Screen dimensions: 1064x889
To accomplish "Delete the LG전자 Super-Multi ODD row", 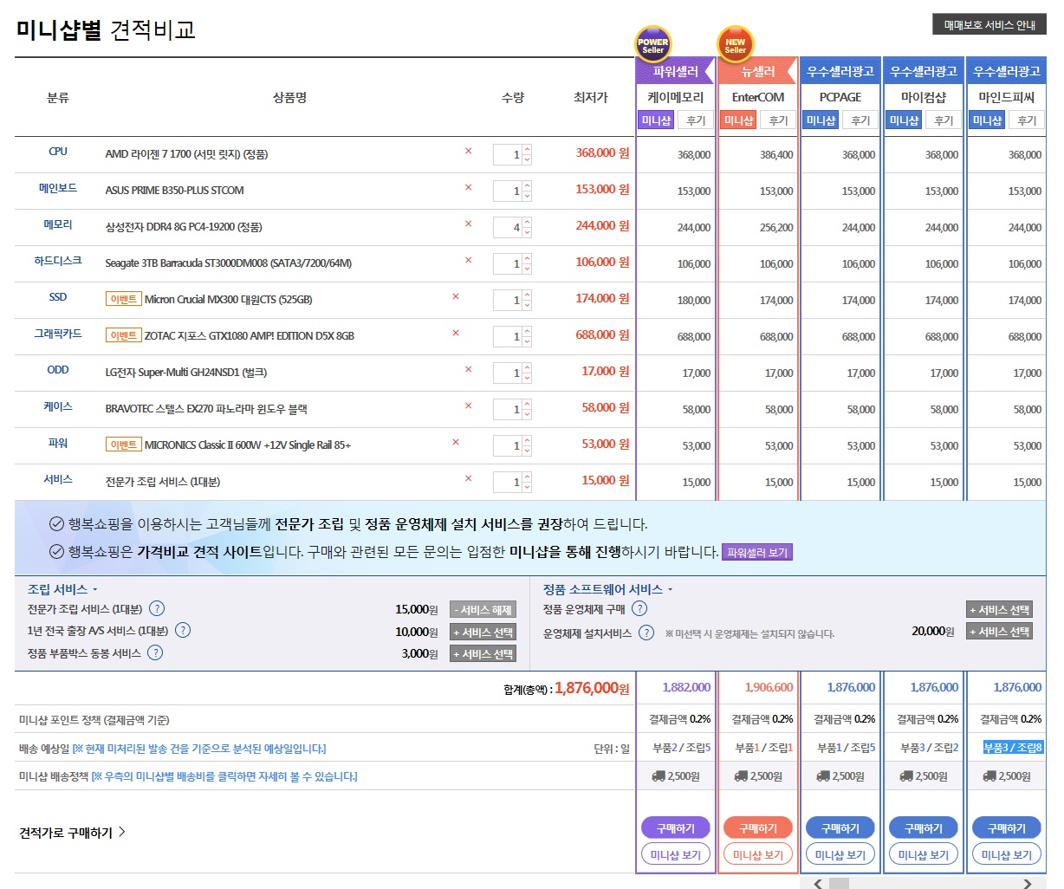I will [x=468, y=369].
